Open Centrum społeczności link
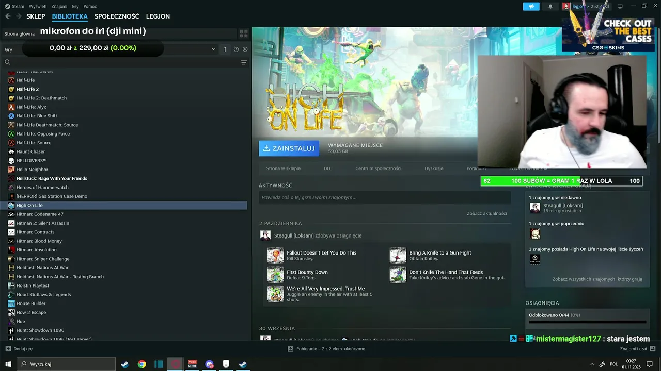 378,168
